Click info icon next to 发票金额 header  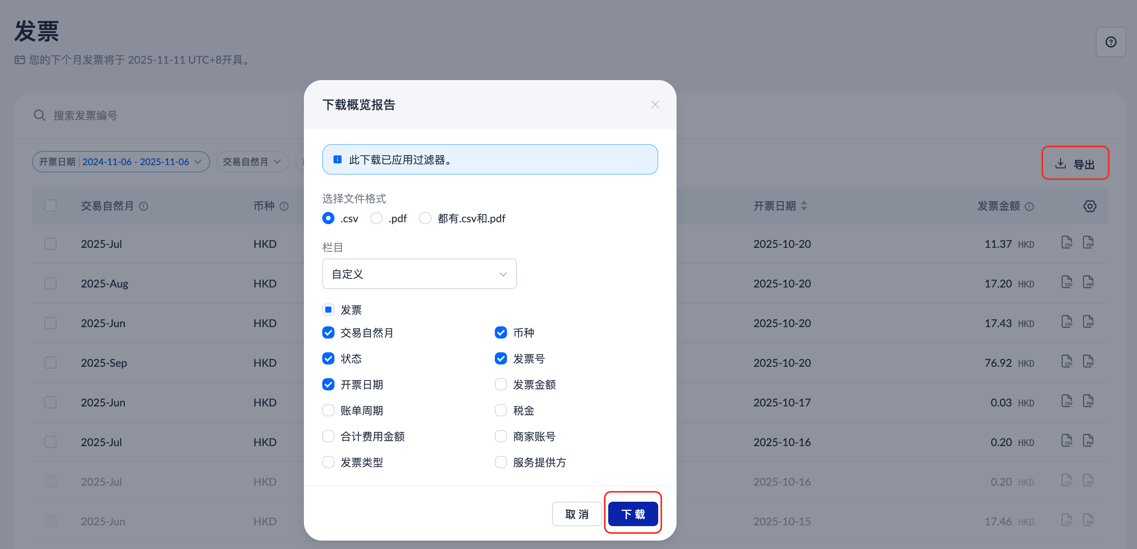click(1029, 206)
